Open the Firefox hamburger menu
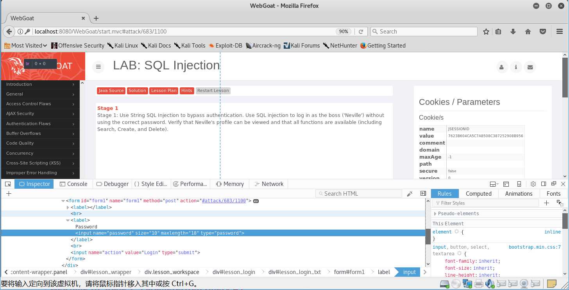This screenshot has height=290, width=569. [x=560, y=32]
